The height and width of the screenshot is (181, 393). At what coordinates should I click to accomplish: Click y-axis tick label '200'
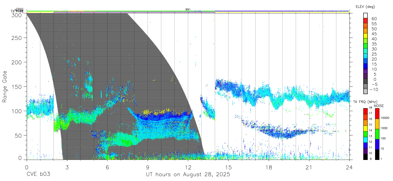pos(17,62)
